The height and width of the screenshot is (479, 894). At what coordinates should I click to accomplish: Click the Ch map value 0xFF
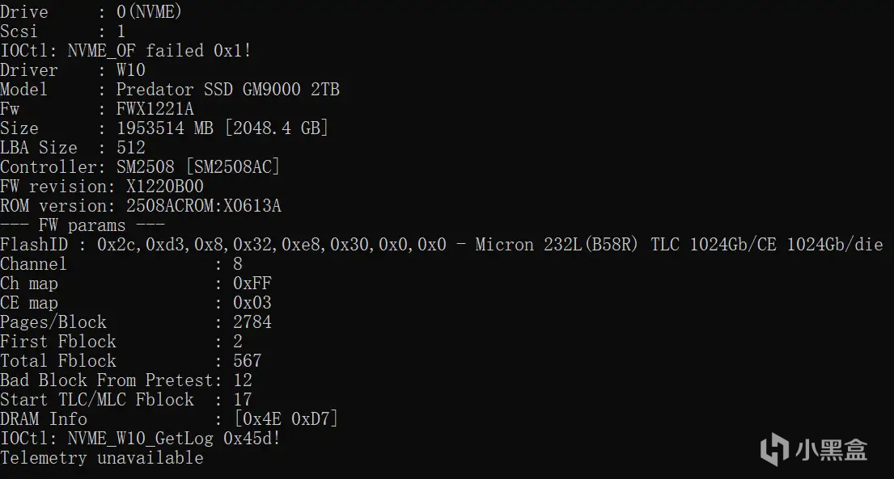pos(252,283)
